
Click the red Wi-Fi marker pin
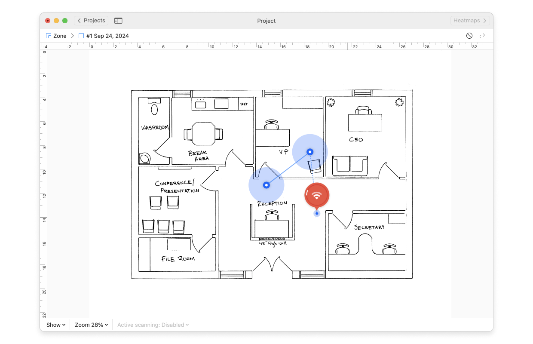point(317,196)
